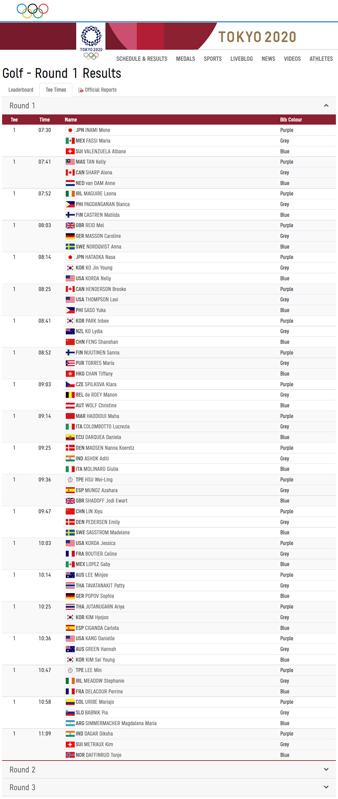Click the PDF icon beside Official Reports

coord(80,90)
